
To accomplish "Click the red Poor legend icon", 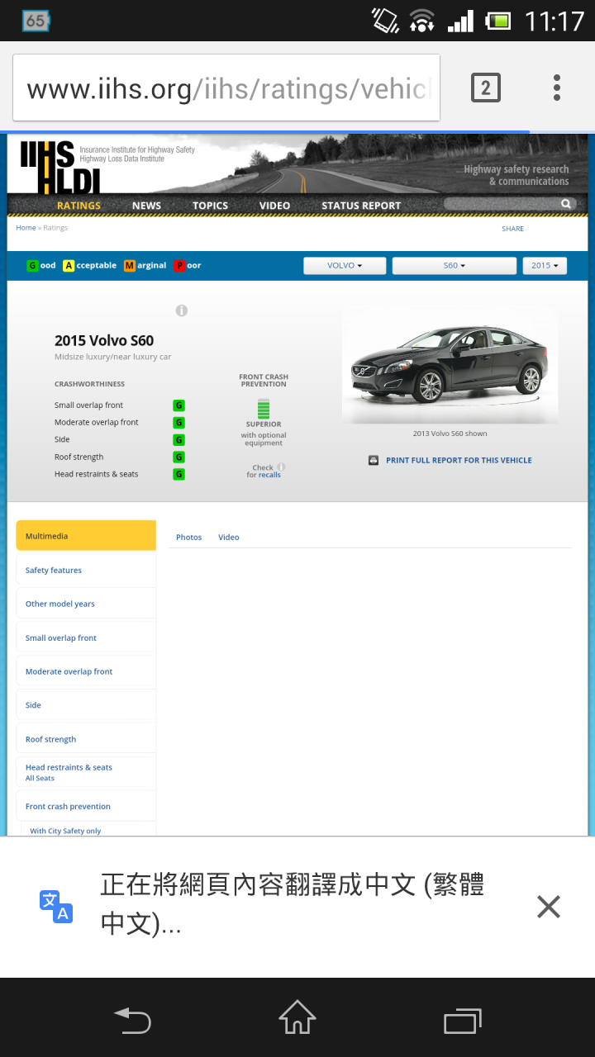I will (179, 266).
